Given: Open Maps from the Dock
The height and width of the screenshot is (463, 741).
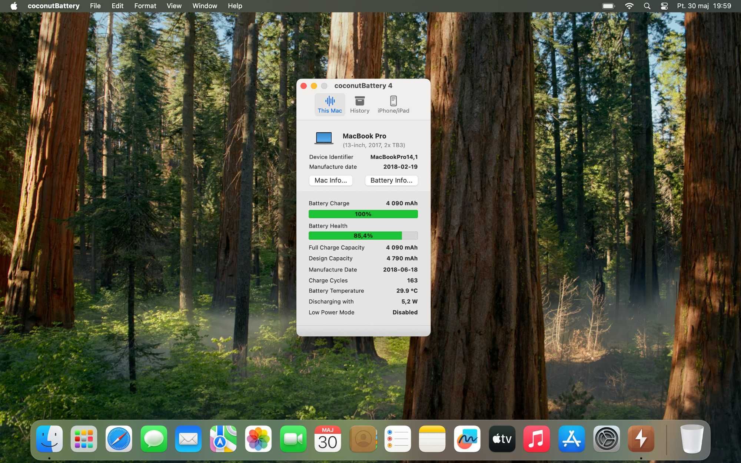Looking at the screenshot, I should [223, 439].
